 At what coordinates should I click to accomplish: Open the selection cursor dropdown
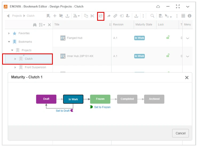[x=168, y=16]
